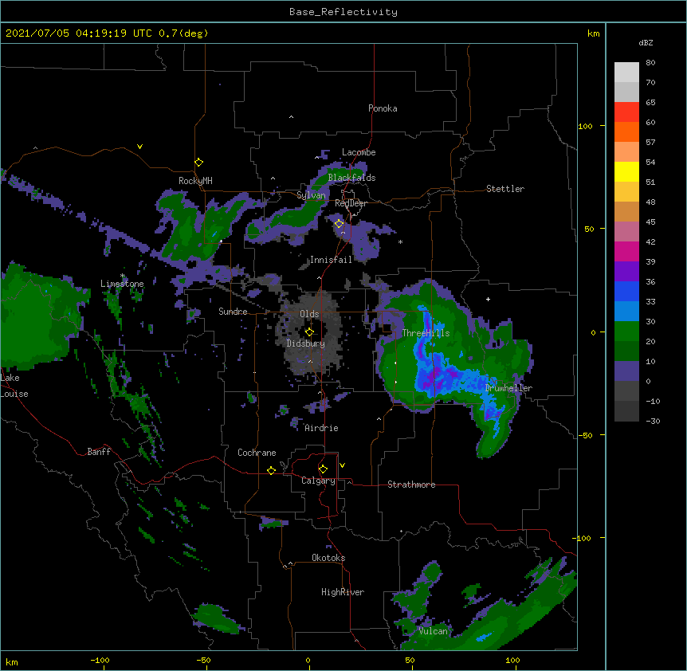Click the 50 tick on the horizontal axis

click(410, 660)
